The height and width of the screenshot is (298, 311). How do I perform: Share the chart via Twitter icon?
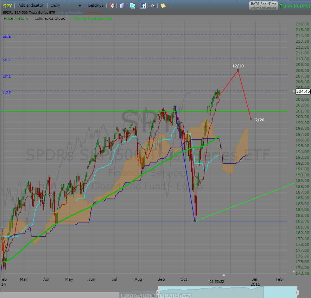132,6
